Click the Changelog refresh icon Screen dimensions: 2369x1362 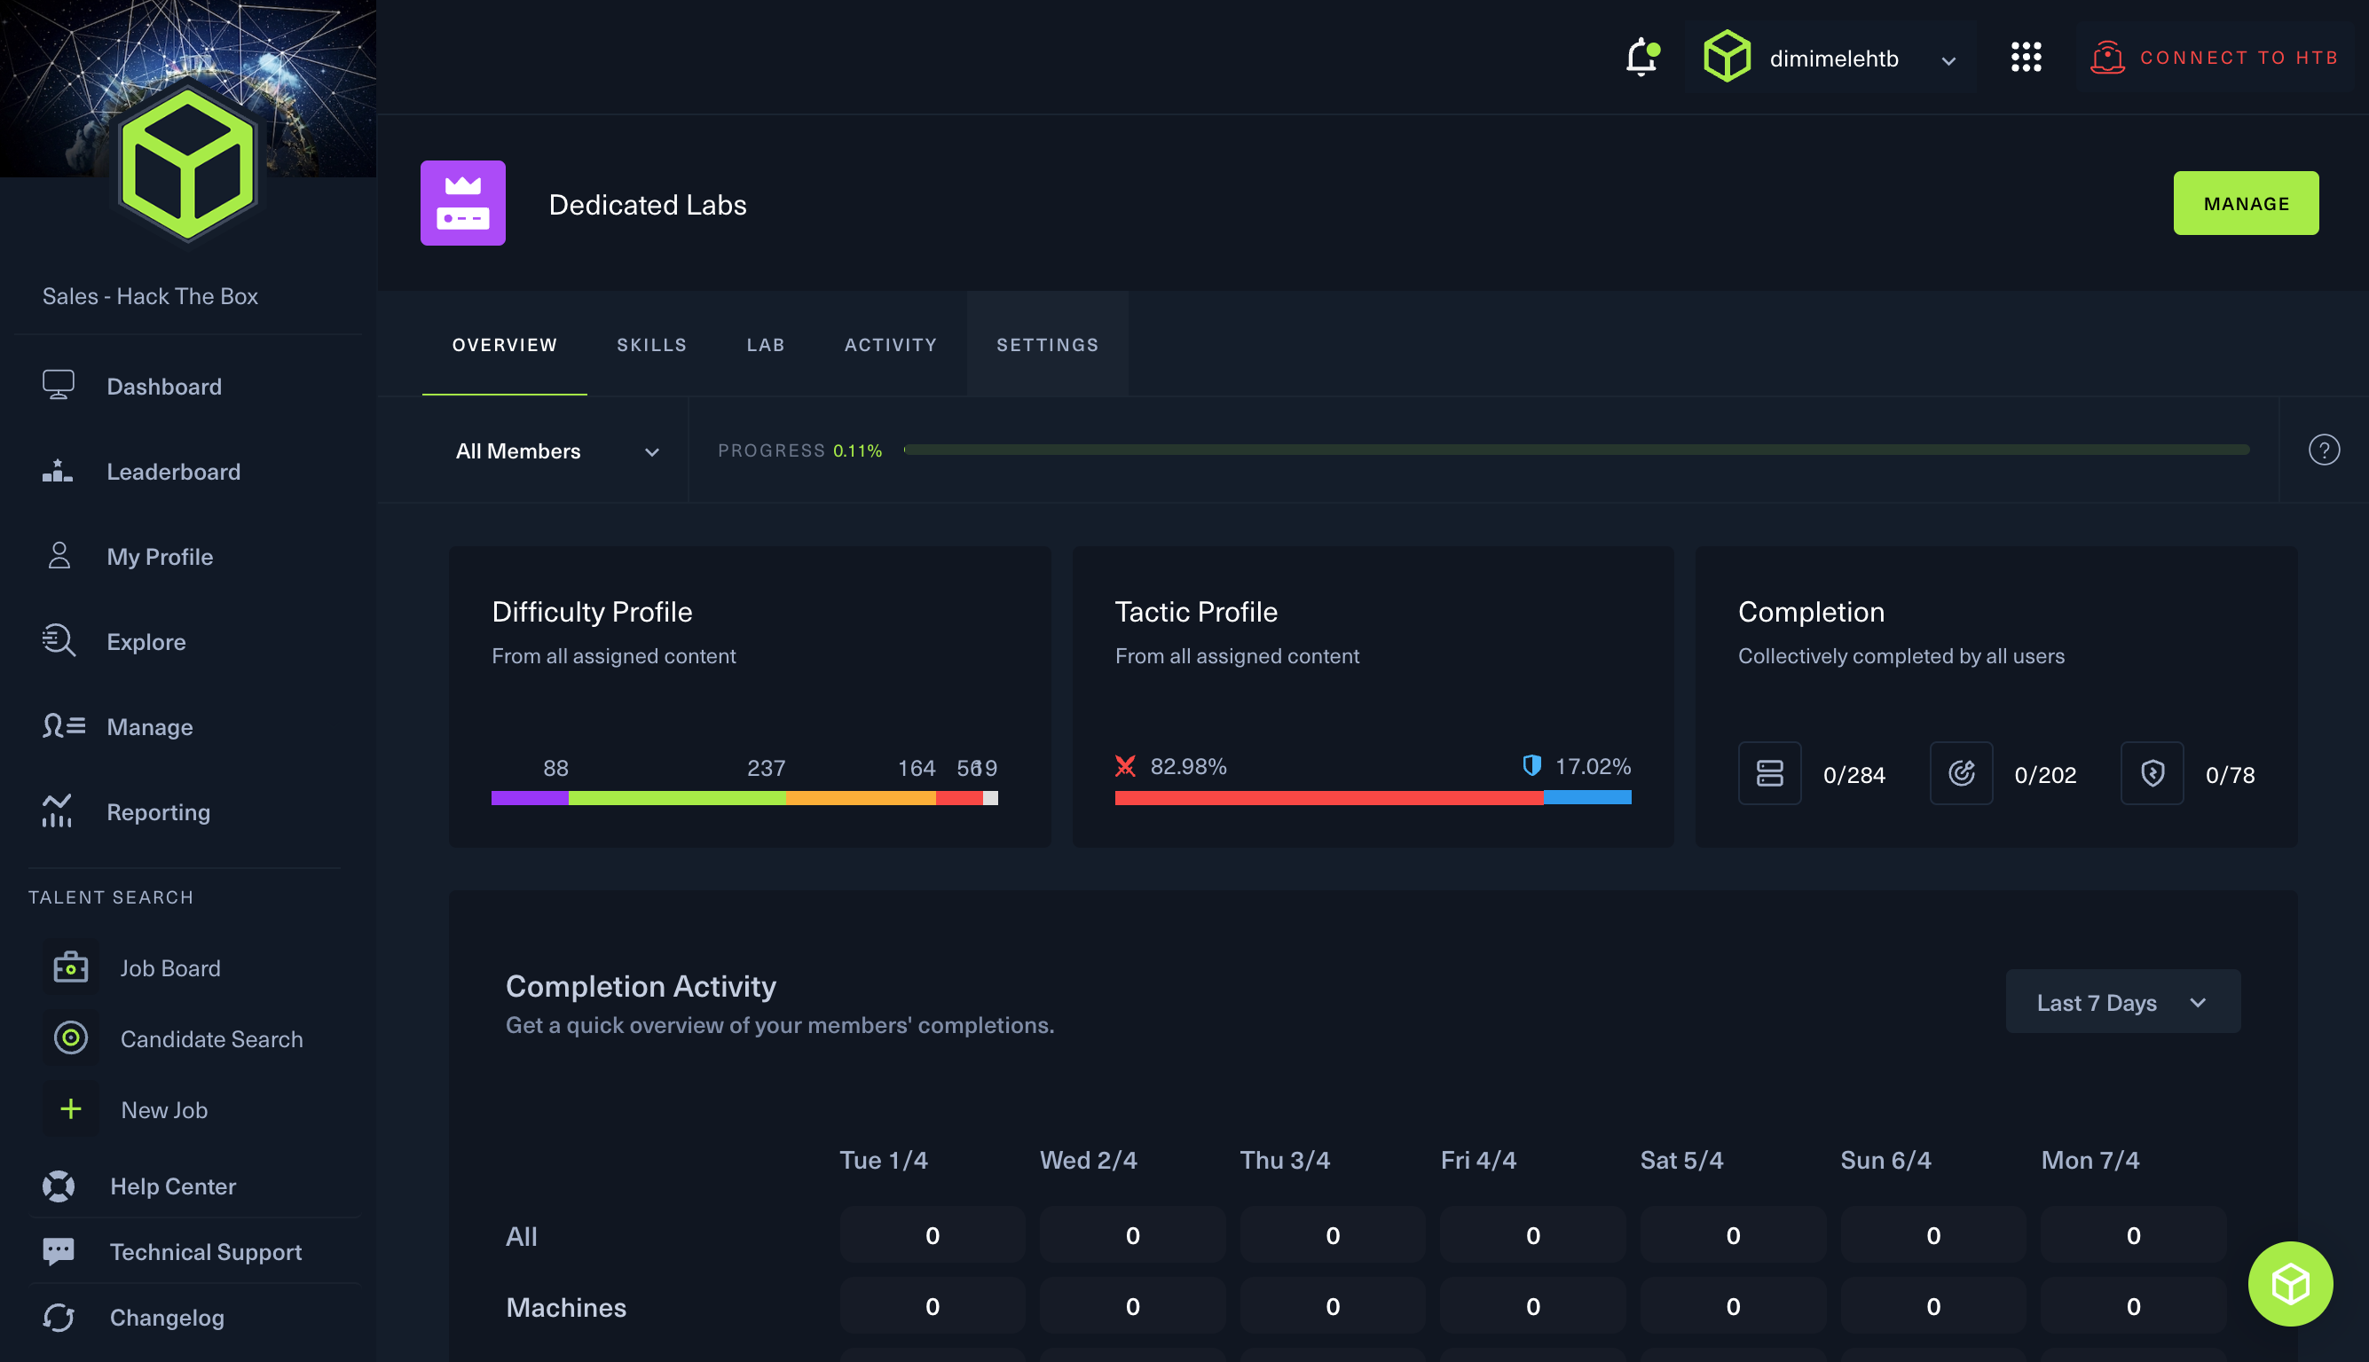tap(58, 1317)
